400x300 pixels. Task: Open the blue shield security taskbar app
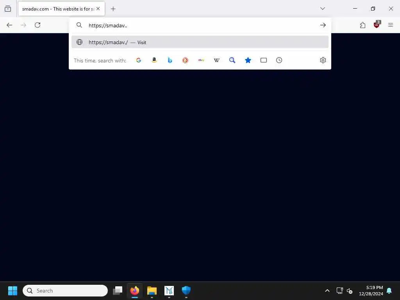186,291
